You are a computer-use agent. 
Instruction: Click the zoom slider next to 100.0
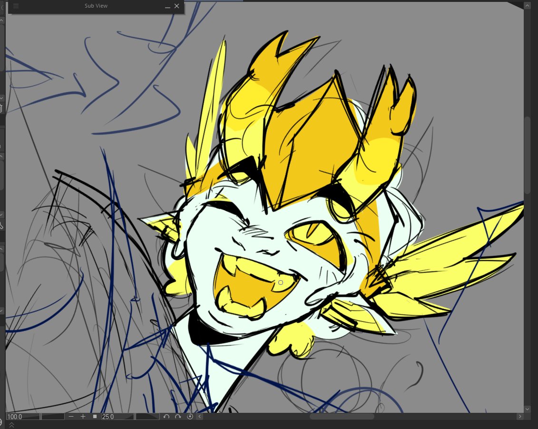click(x=53, y=417)
